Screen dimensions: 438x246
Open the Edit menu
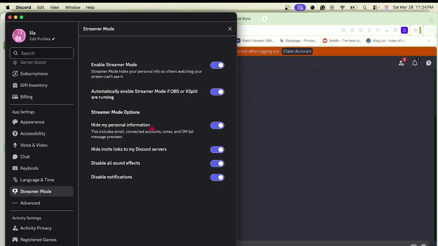(x=41, y=7)
